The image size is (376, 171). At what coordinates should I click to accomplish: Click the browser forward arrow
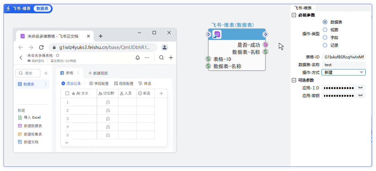[x=31, y=47]
